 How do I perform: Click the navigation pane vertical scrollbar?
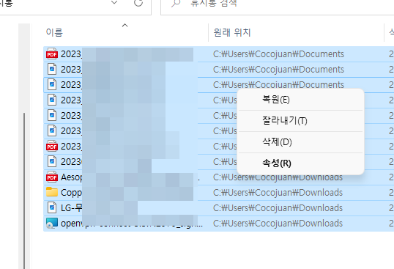[x=24, y=191]
